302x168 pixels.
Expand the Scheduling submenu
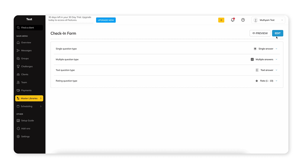(41, 106)
